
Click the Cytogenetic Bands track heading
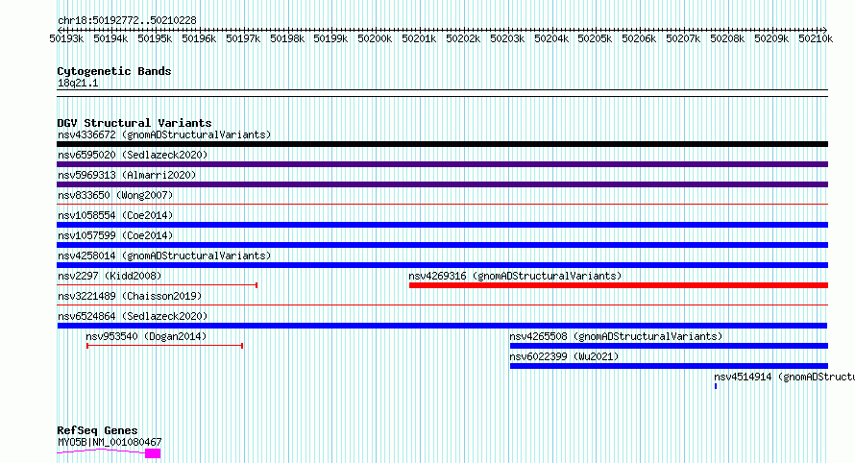point(114,71)
